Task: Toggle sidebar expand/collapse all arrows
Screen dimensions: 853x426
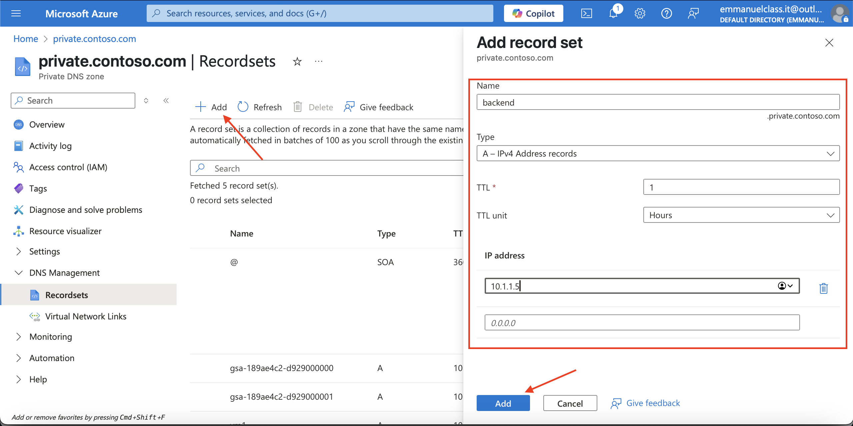Action: [x=146, y=101]
